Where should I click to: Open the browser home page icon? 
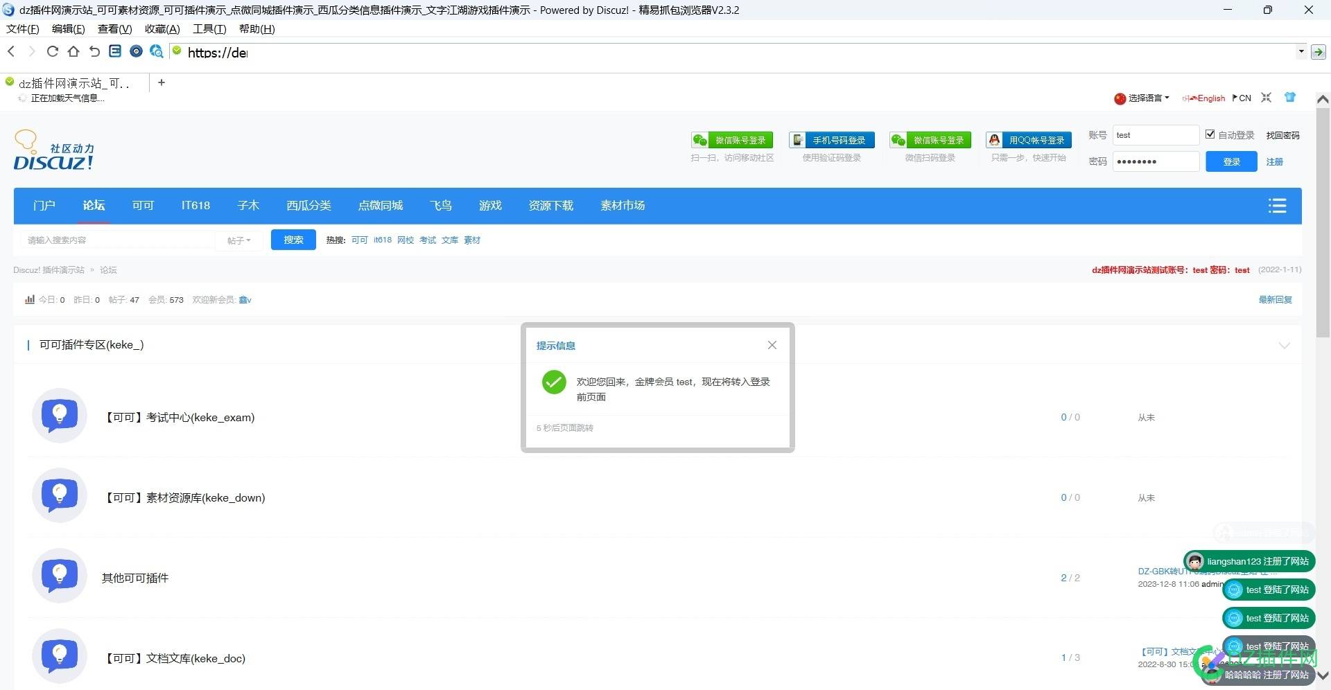point(73,51)
